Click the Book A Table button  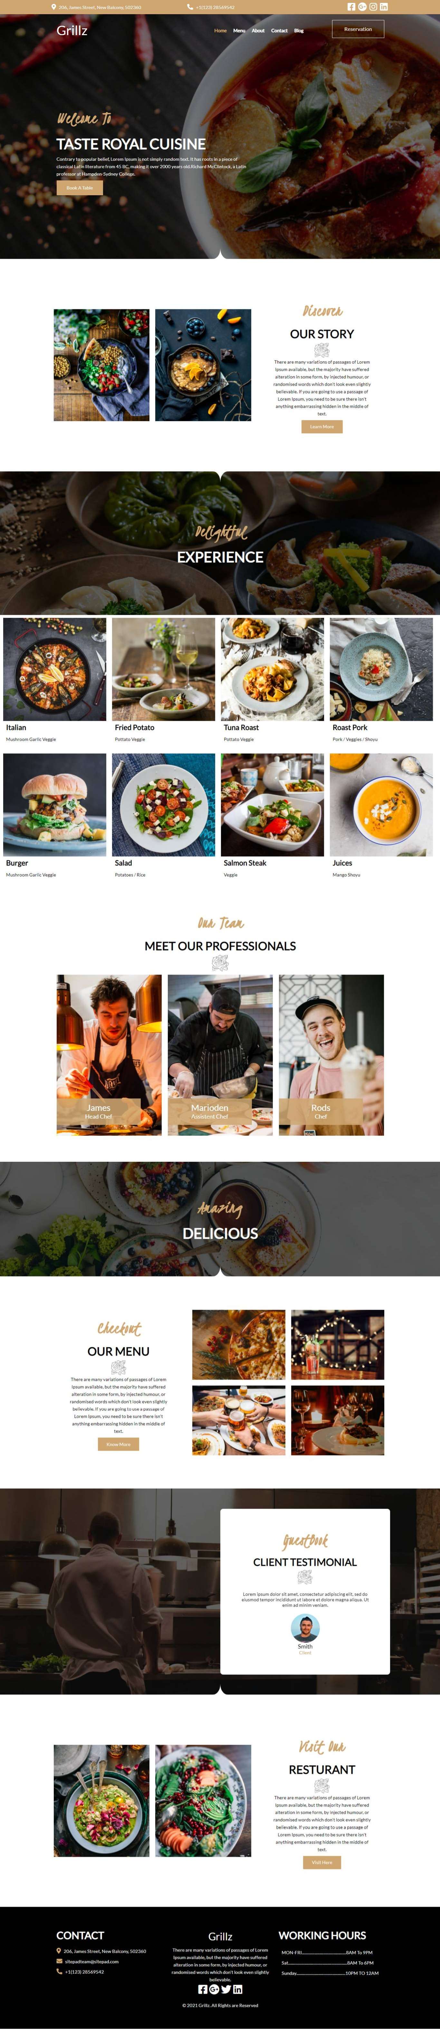pyautogui.click(x=80, y=188)
